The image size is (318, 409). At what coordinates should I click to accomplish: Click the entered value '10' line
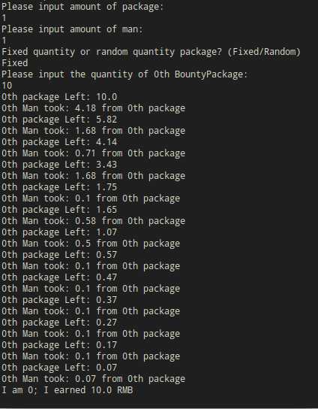click(7, 86)
